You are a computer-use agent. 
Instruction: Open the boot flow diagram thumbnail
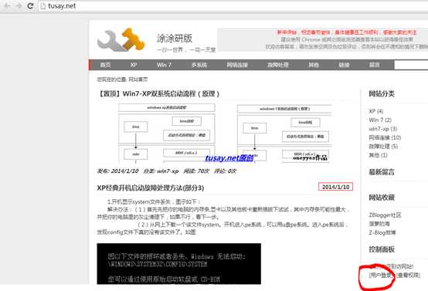pyautogui.click(x=225, y=133)
